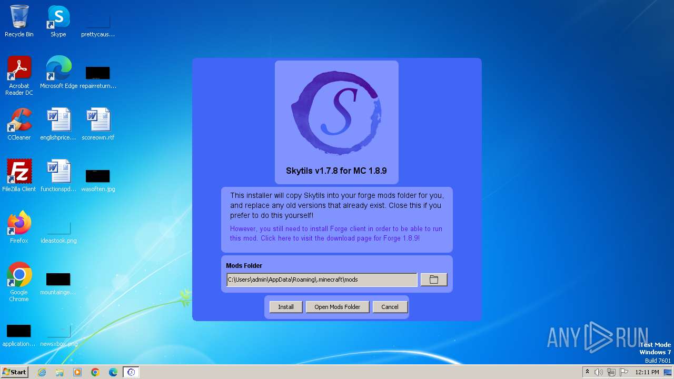Open Mods Folder via button
This screenshot has height=379, width=674.
click(x=337, y=307)
